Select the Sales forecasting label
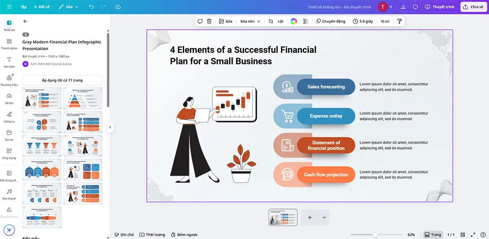The height and width of the screenshot is (239, 489). (x=326, y=87)
